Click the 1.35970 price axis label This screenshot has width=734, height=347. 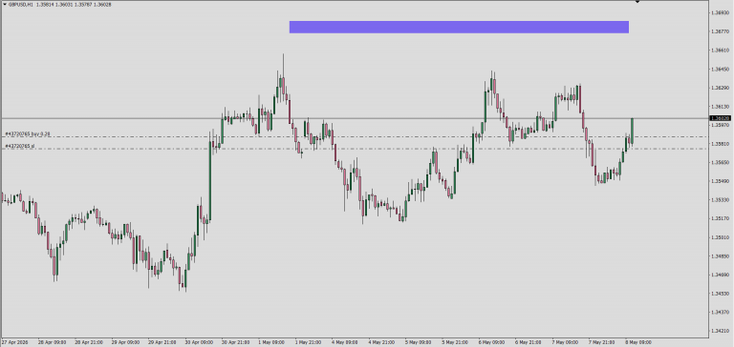click(x=720, y=125)
